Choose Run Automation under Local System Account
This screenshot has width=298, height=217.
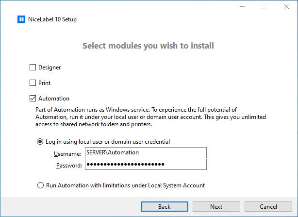click(x=40, y=185)
